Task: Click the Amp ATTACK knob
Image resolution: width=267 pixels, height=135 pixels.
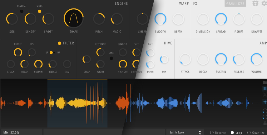Action: pyautogui.click(x=185, y=59)
